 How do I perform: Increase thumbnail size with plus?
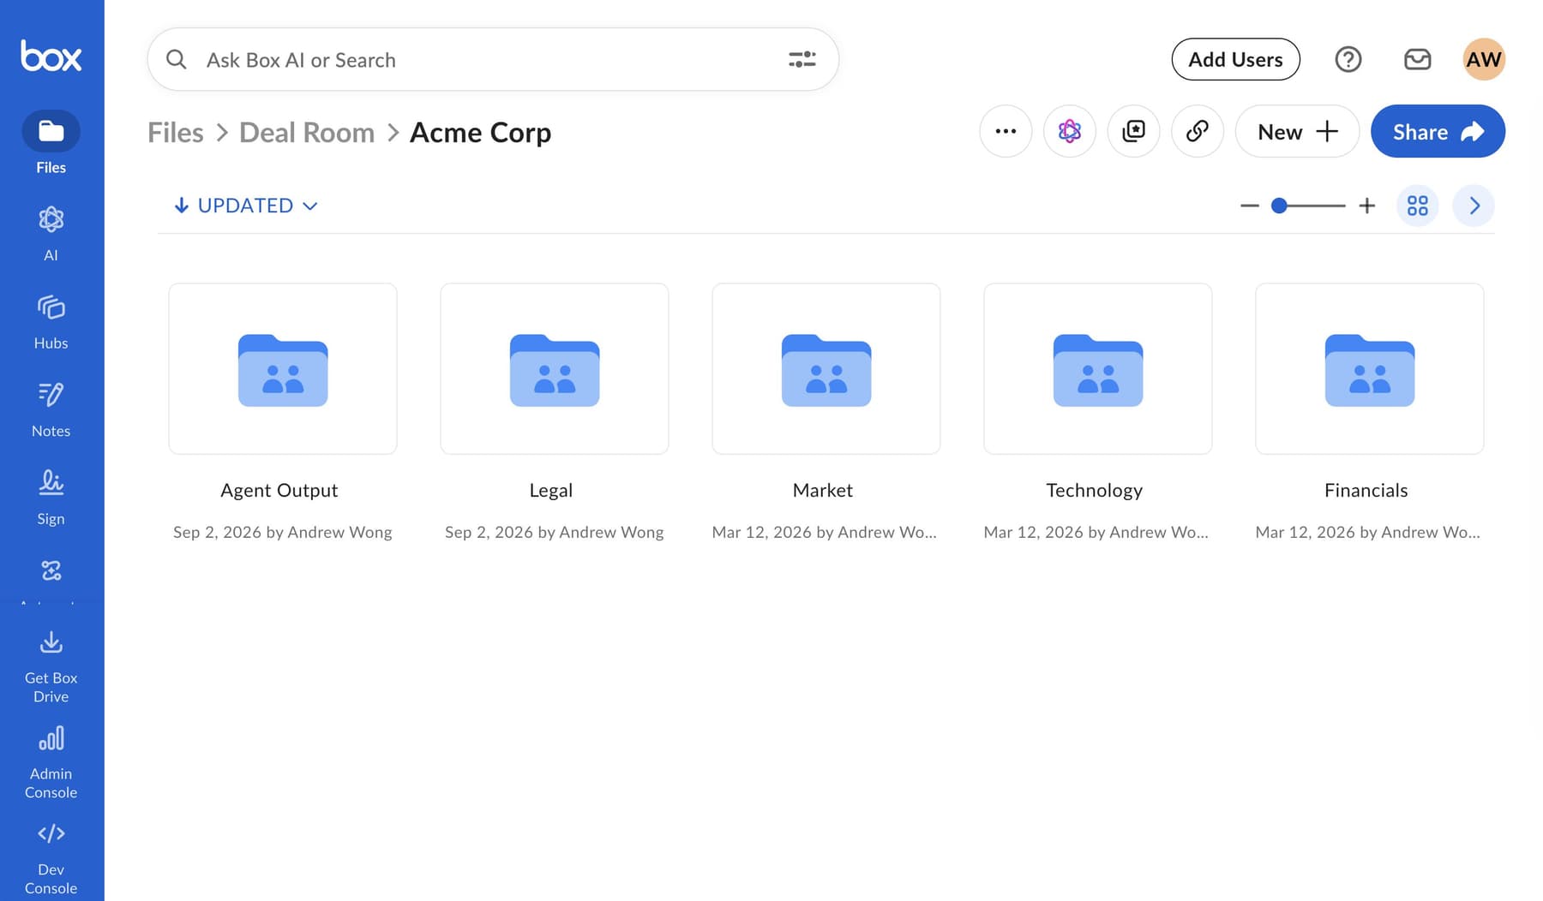(x=1367, y=206)
